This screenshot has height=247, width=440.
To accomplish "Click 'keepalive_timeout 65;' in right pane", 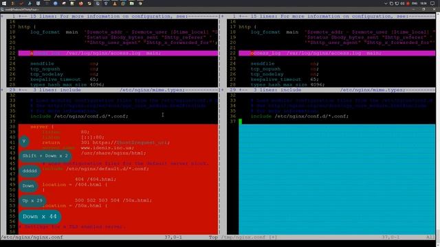I will click(285, 80).
